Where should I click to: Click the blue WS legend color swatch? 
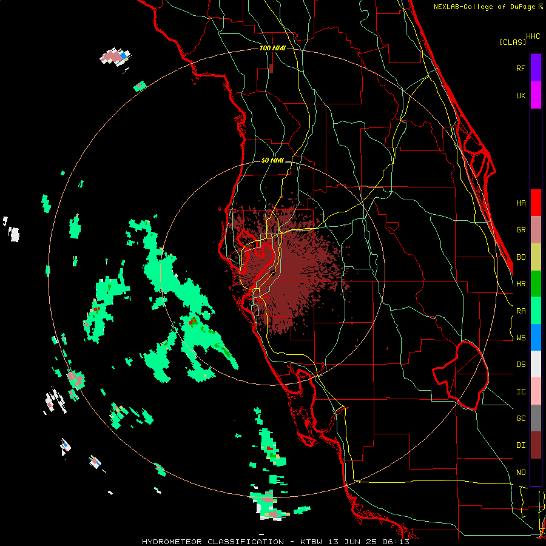coord(536,337)
